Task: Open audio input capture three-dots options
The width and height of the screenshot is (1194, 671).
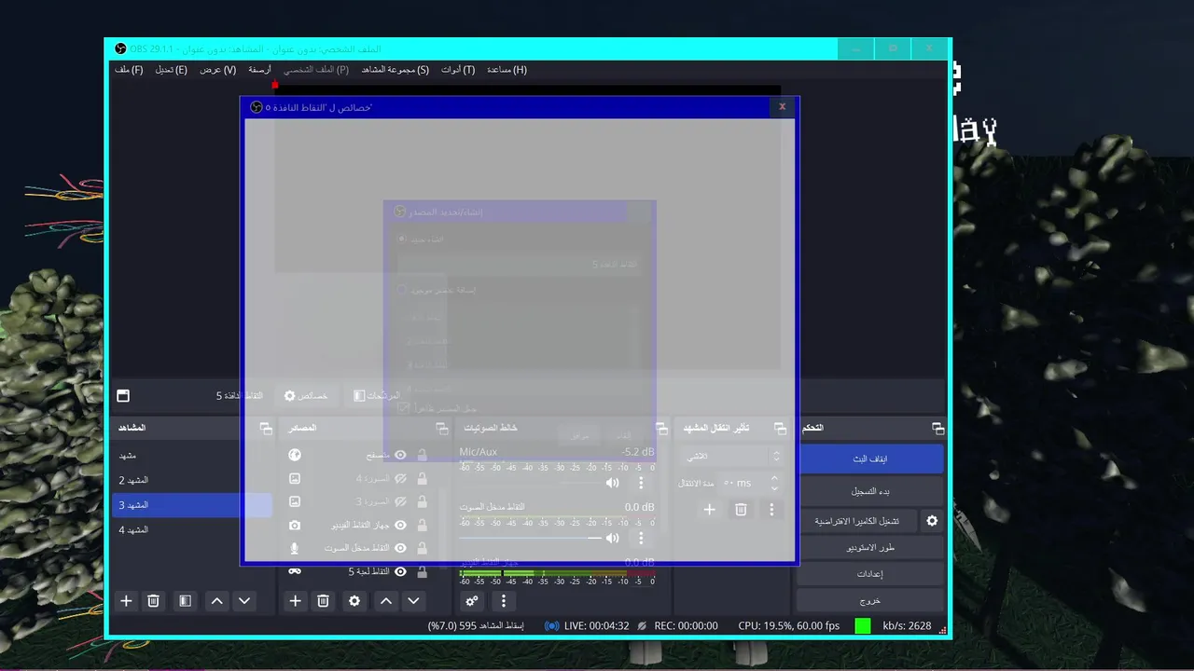Action: [x=641, y=538]
